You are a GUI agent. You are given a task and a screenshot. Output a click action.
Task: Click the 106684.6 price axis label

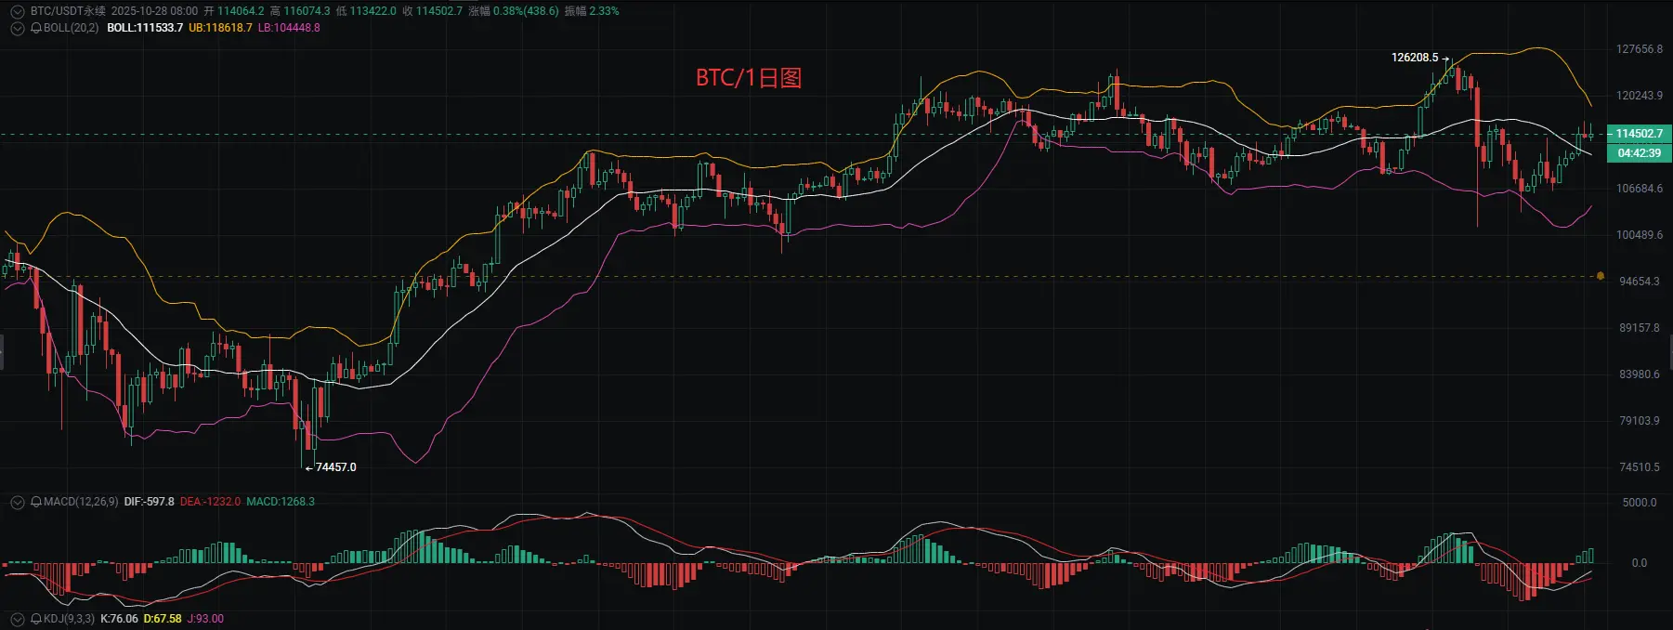click(1640, 189)
